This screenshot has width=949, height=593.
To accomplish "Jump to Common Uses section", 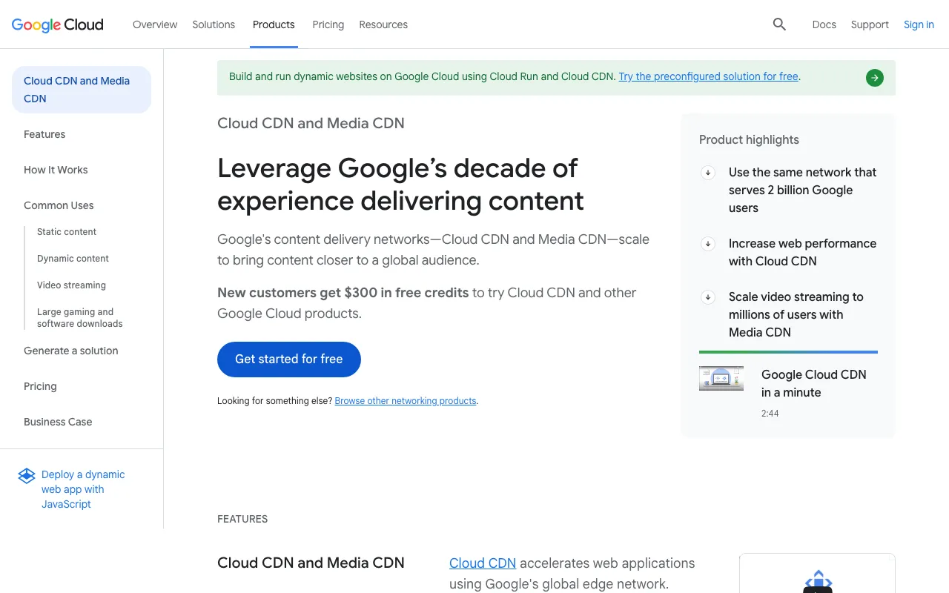I will tap(59, 205).
